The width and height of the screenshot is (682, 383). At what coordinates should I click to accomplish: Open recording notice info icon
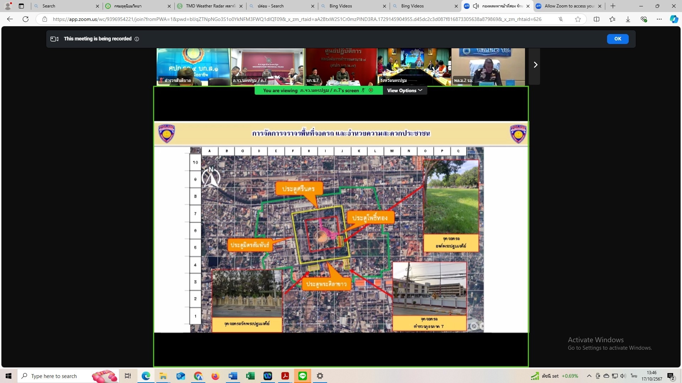tap(137, 39)
